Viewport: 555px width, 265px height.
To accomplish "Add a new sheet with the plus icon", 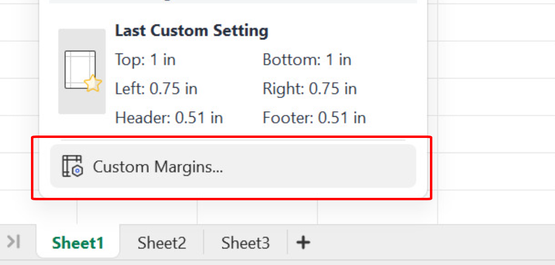I will [x=303, y=243].
